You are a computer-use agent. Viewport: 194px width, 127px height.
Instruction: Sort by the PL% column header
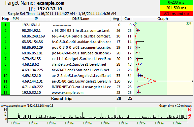coord(16,19)
